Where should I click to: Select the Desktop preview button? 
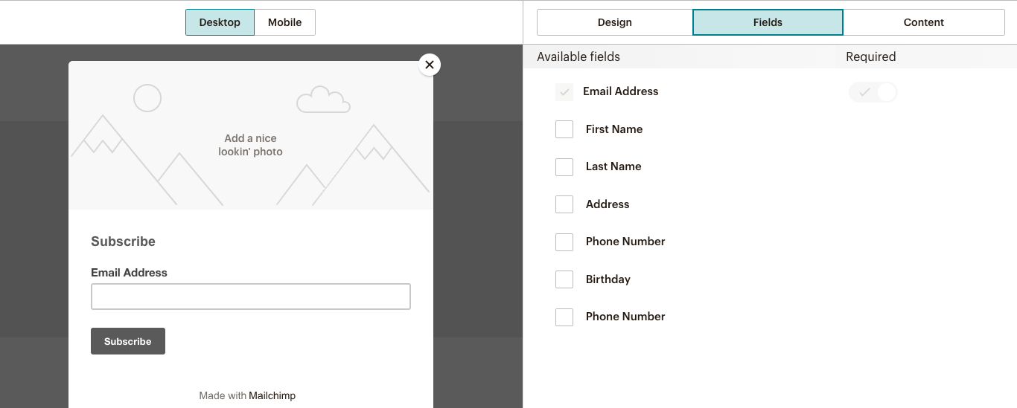[220, 22]
